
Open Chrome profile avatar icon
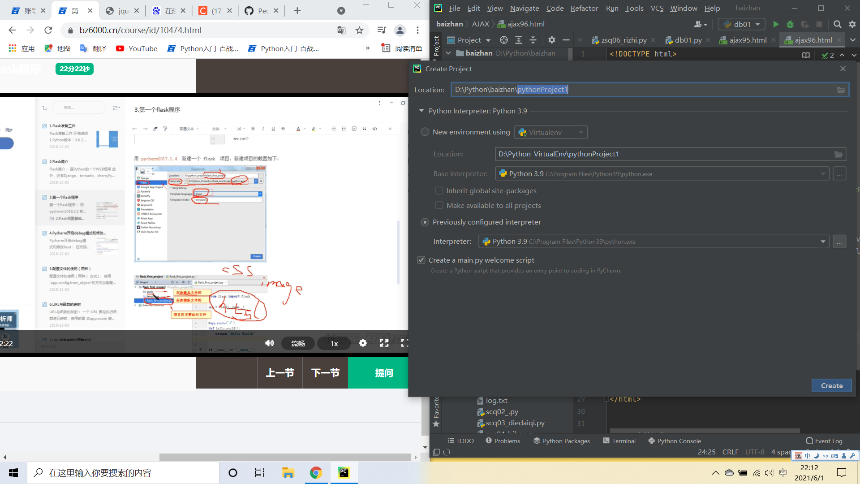400,30
